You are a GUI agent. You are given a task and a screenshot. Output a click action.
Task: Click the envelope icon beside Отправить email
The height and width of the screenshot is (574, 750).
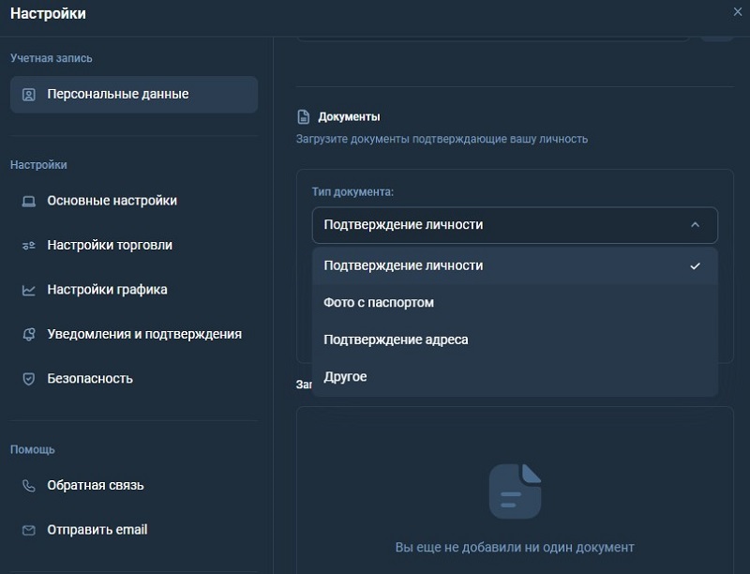point(28,530)
